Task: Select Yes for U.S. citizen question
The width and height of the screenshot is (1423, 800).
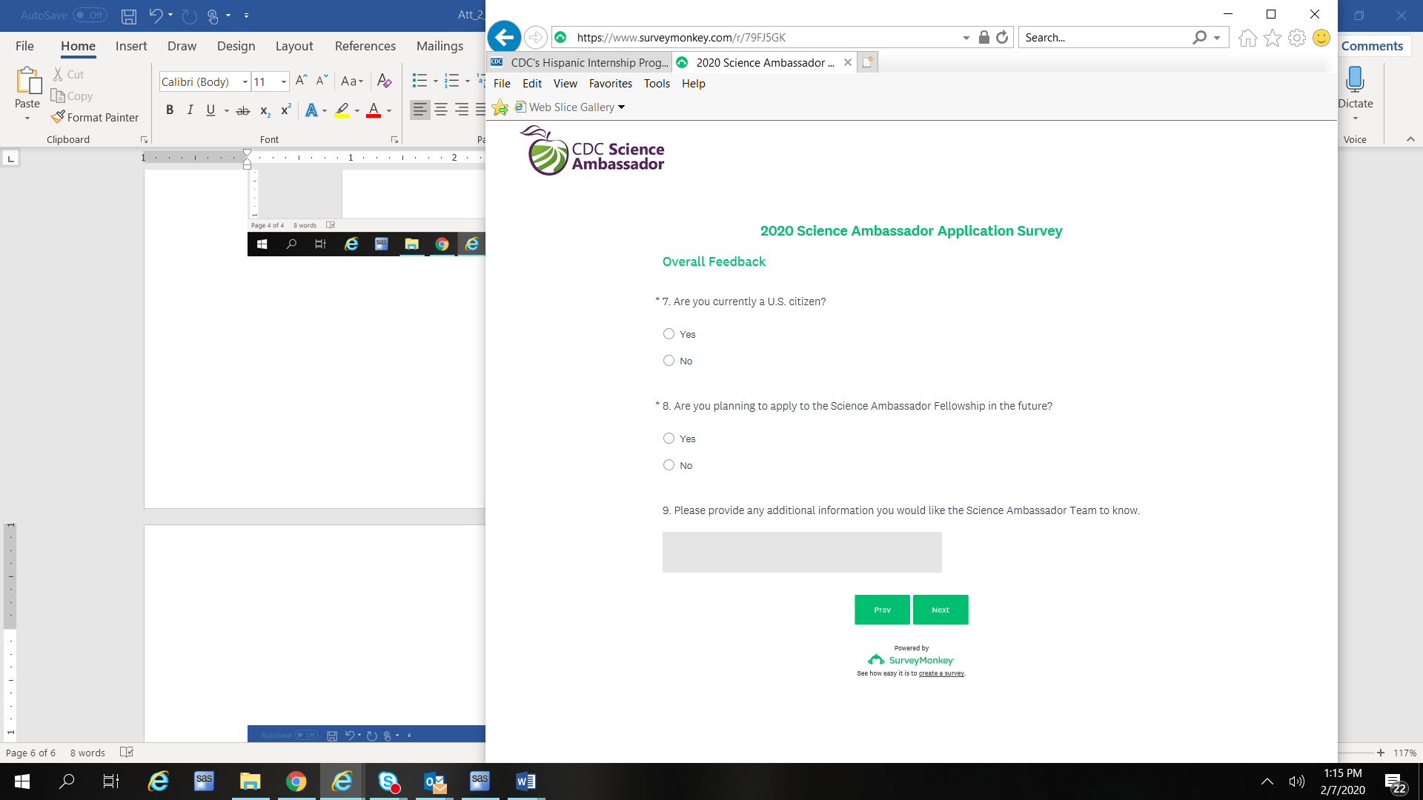Action: (669, 334)
